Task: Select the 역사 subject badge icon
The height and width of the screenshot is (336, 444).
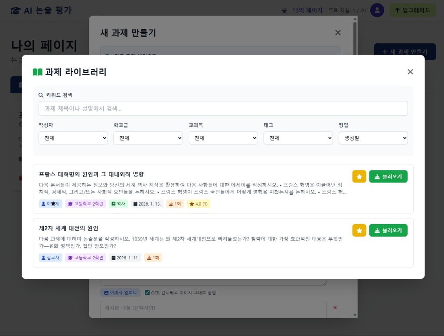Action: point(113,204)
